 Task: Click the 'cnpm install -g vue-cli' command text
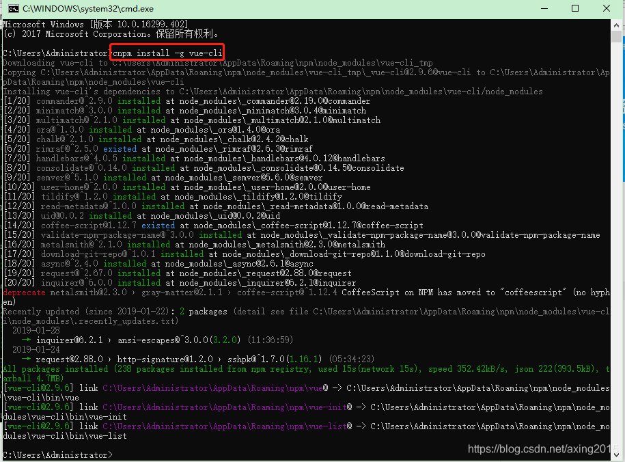[x=167, y=53]
